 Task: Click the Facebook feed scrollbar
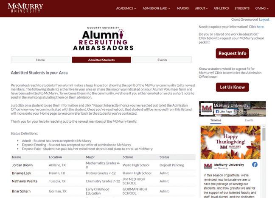point(264,134)
